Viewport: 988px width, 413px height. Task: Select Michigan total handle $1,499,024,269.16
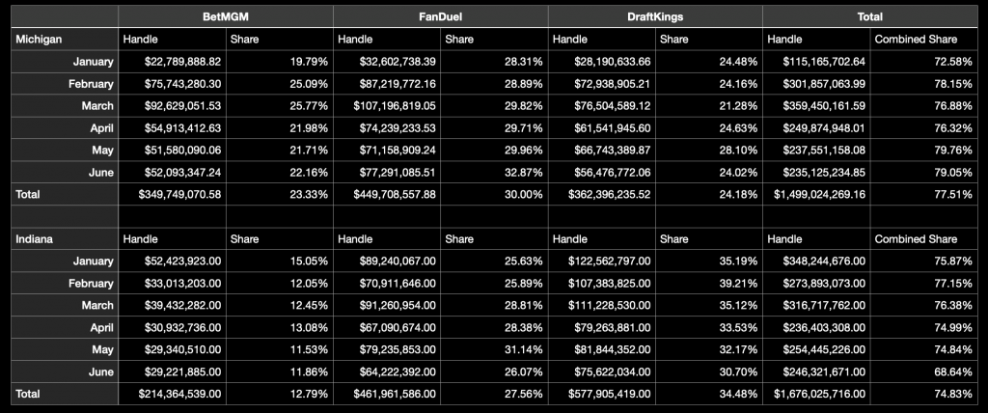click(x=812, y=194)
